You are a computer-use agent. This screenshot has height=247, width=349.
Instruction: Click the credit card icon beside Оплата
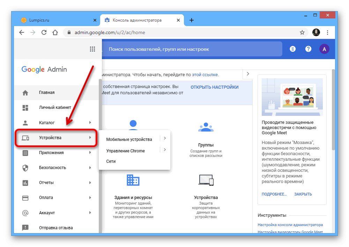25,198
